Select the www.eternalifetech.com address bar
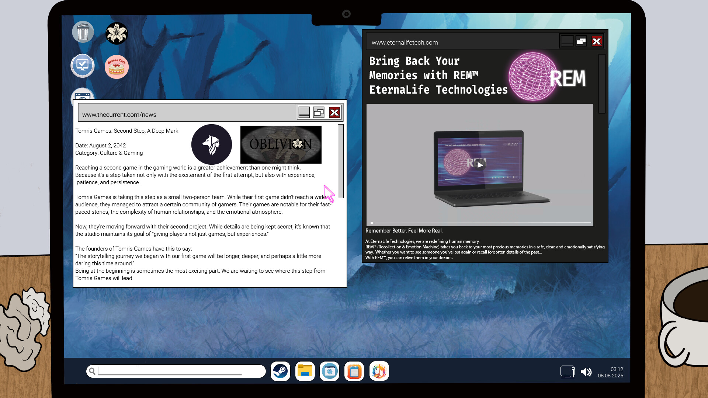 pos(405,42)
